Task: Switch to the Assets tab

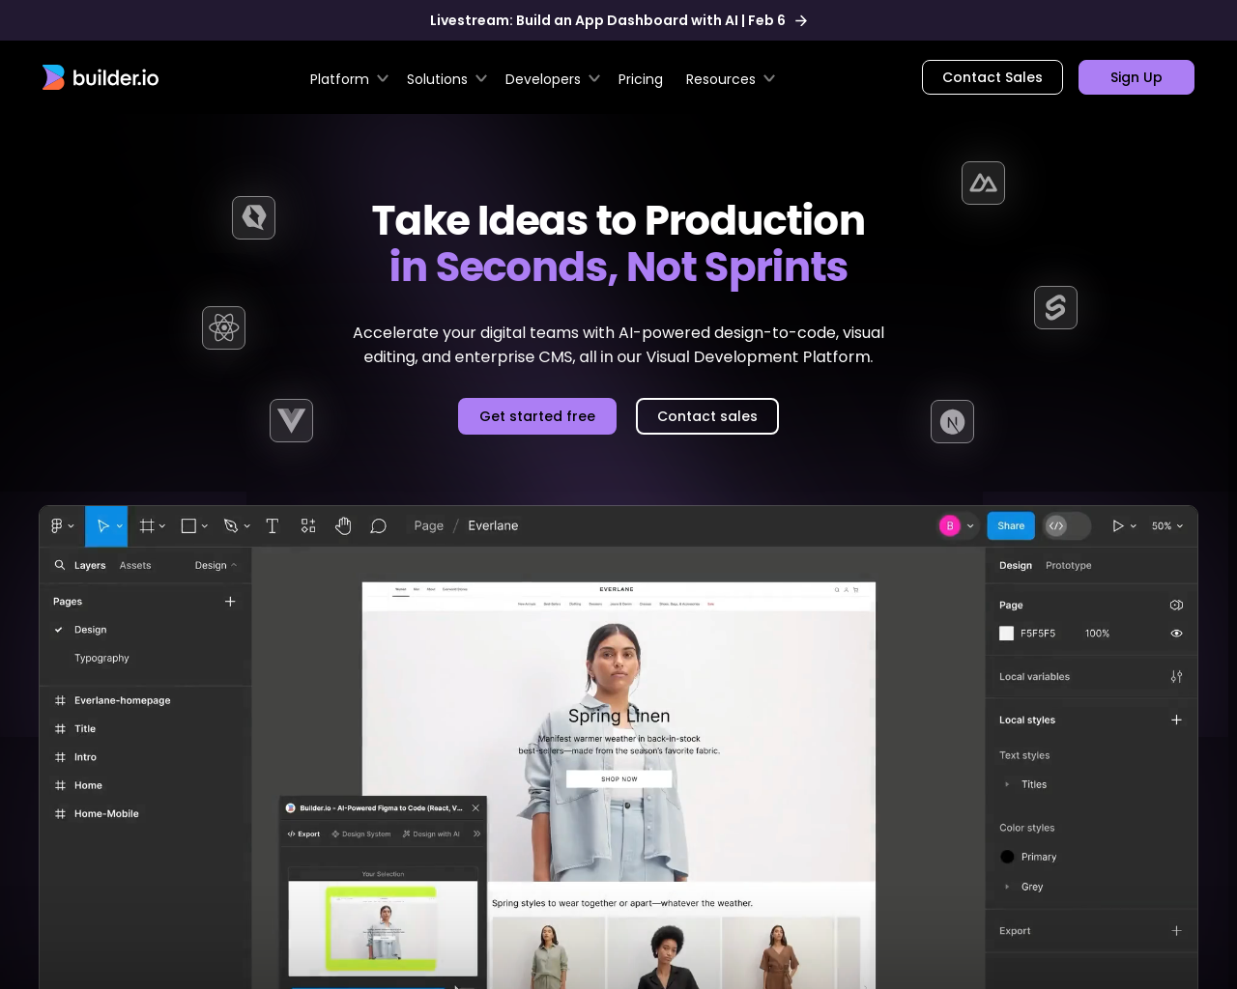Action: coord(135,565)
